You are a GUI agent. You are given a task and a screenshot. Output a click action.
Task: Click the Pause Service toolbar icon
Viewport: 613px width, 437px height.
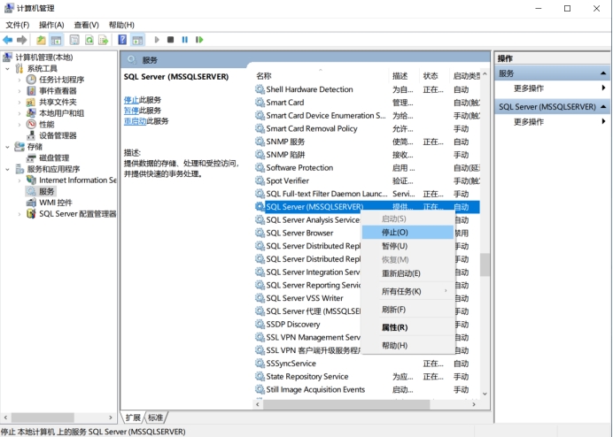click(185, 40)
